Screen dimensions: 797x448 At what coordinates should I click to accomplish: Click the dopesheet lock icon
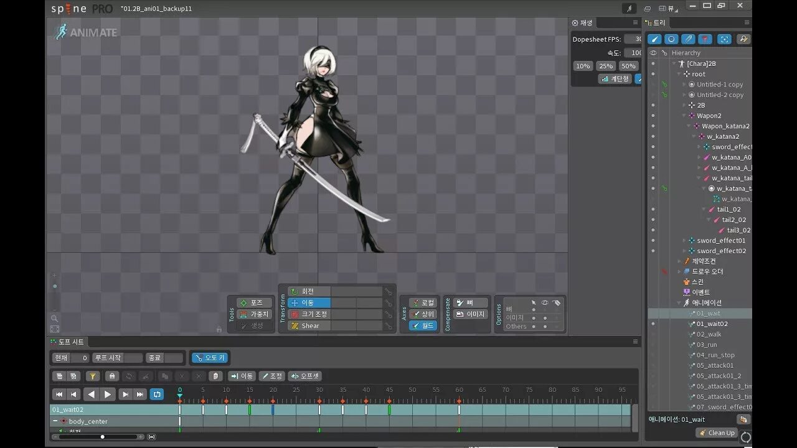click(x=111, y=376)
